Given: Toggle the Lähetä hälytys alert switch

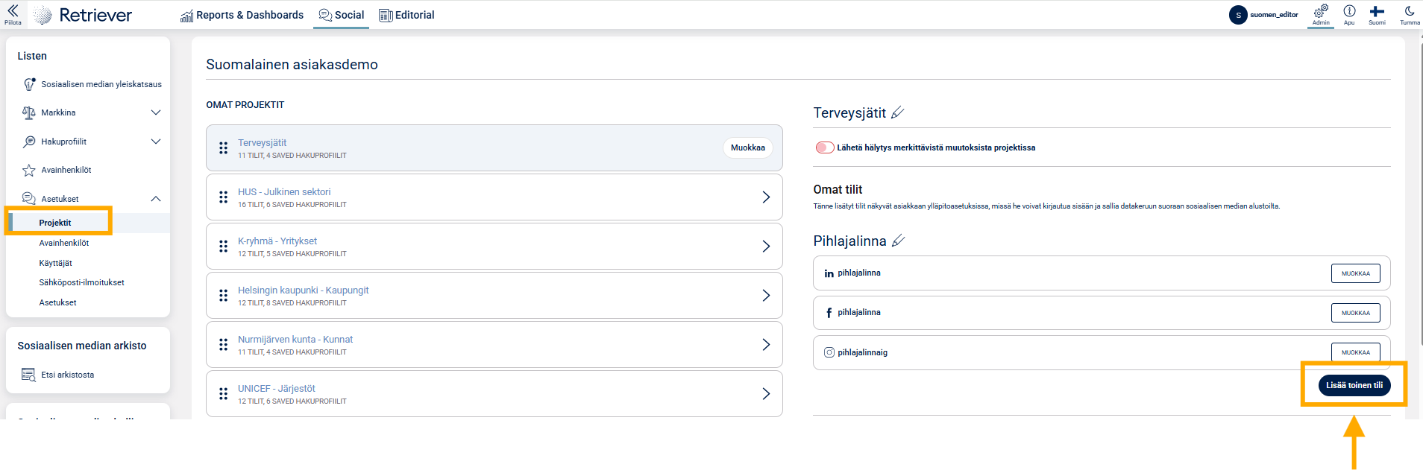Looking at the screenshot, I should click(824, 147).
